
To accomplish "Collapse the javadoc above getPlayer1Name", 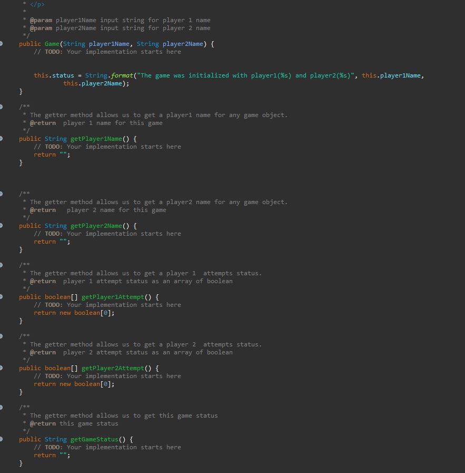I will [3, 107].
